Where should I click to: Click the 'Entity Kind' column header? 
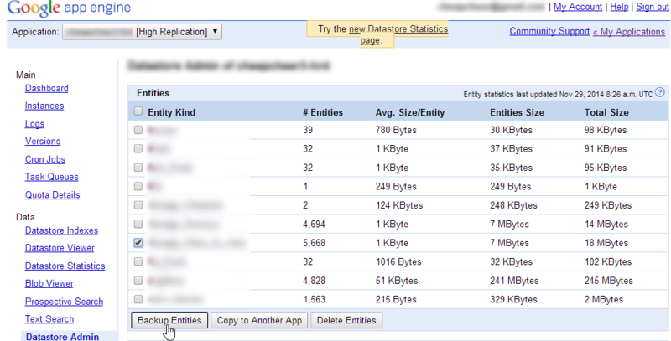tap(171, 112)
